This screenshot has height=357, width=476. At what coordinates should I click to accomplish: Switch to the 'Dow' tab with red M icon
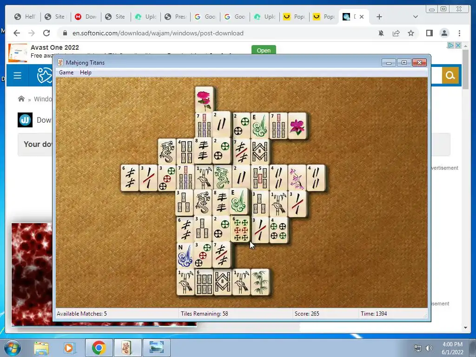(x=86, y=17)
